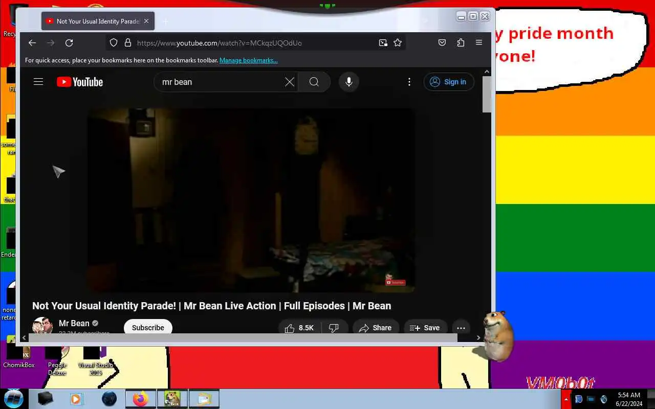Viewport: 655px width, 409px height.
Task: Go back with the browser back arrow
Action: (x=32, y=43)
